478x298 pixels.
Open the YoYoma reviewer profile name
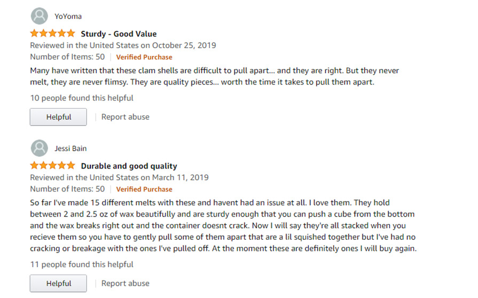[68, 16]
